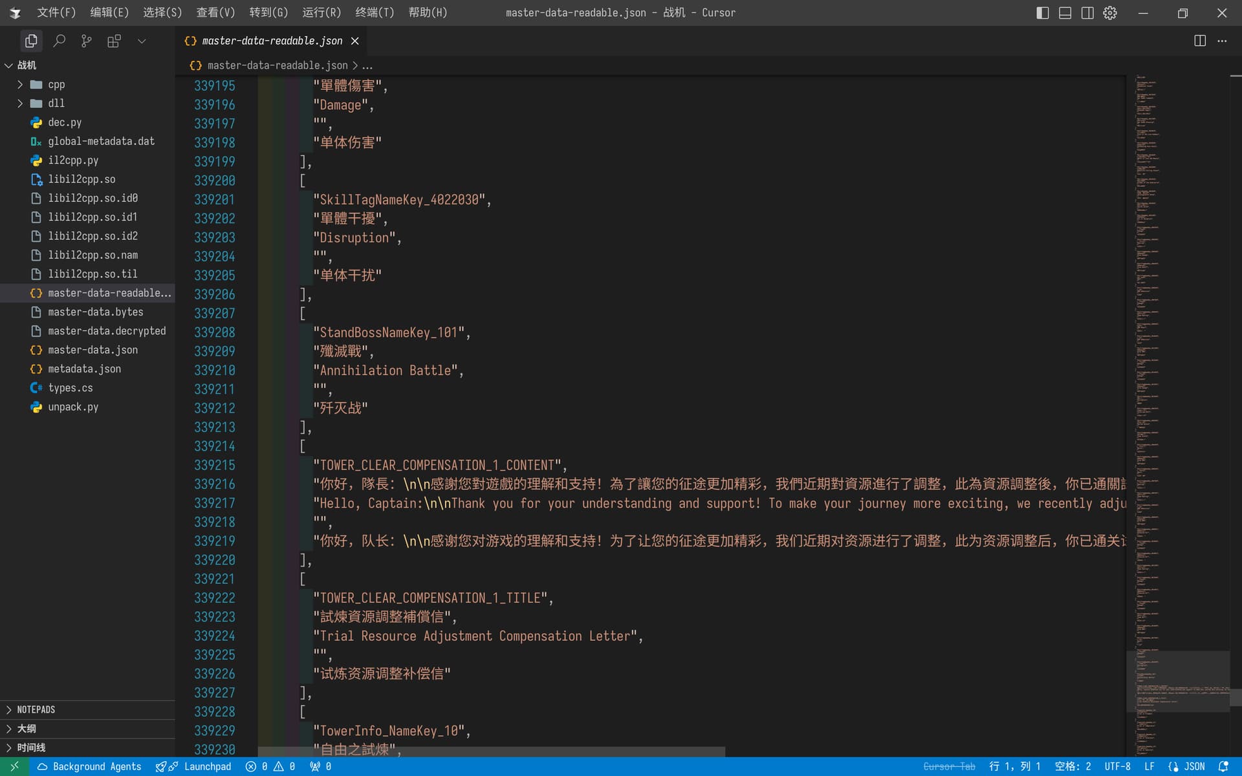Open notifications bell in status bar
This screenshot has height=776, width=1242.
1223,766
